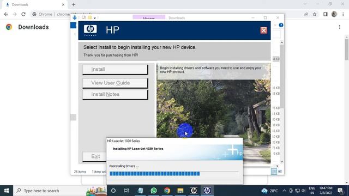349x196 pixels.
Task: Open Chrome profile avatar
Action: (x=334, y=14)
